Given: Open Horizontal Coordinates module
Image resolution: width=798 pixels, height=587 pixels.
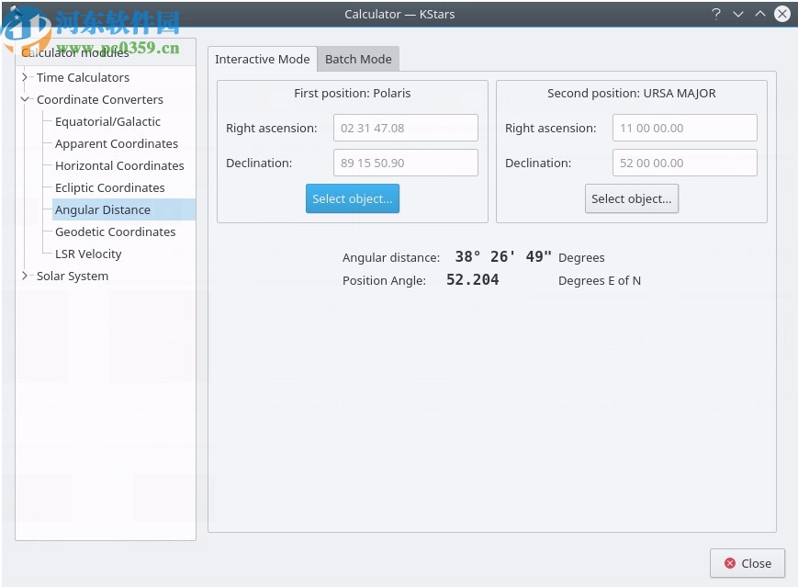Looking at the screenshot, I should tap(119, 165).
